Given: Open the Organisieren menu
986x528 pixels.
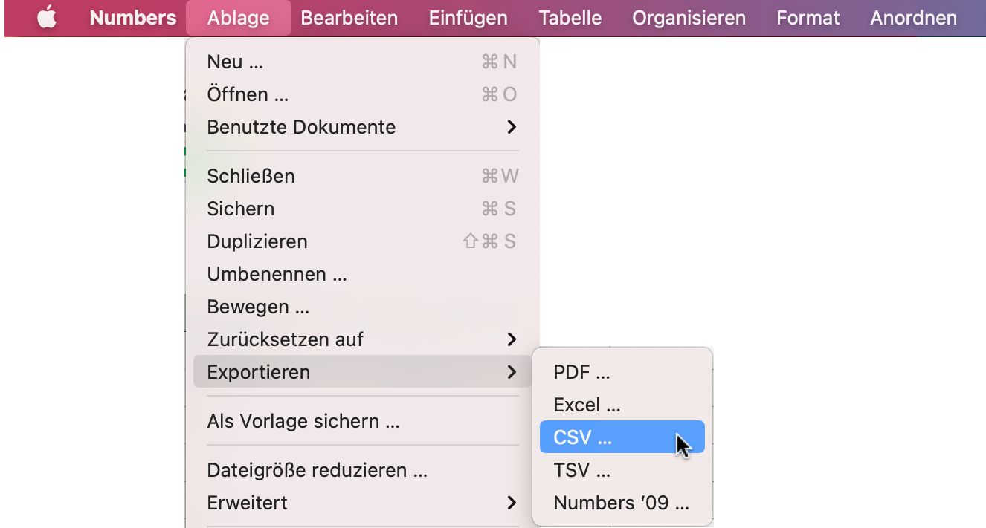Looking at the screenshot, I should [x=688, y=17].
